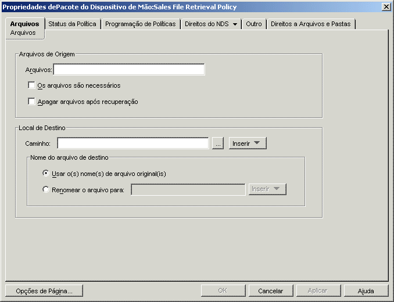Select the Outro tab
This screenshot has height=302, width=394.
click(x=254, y=24)
